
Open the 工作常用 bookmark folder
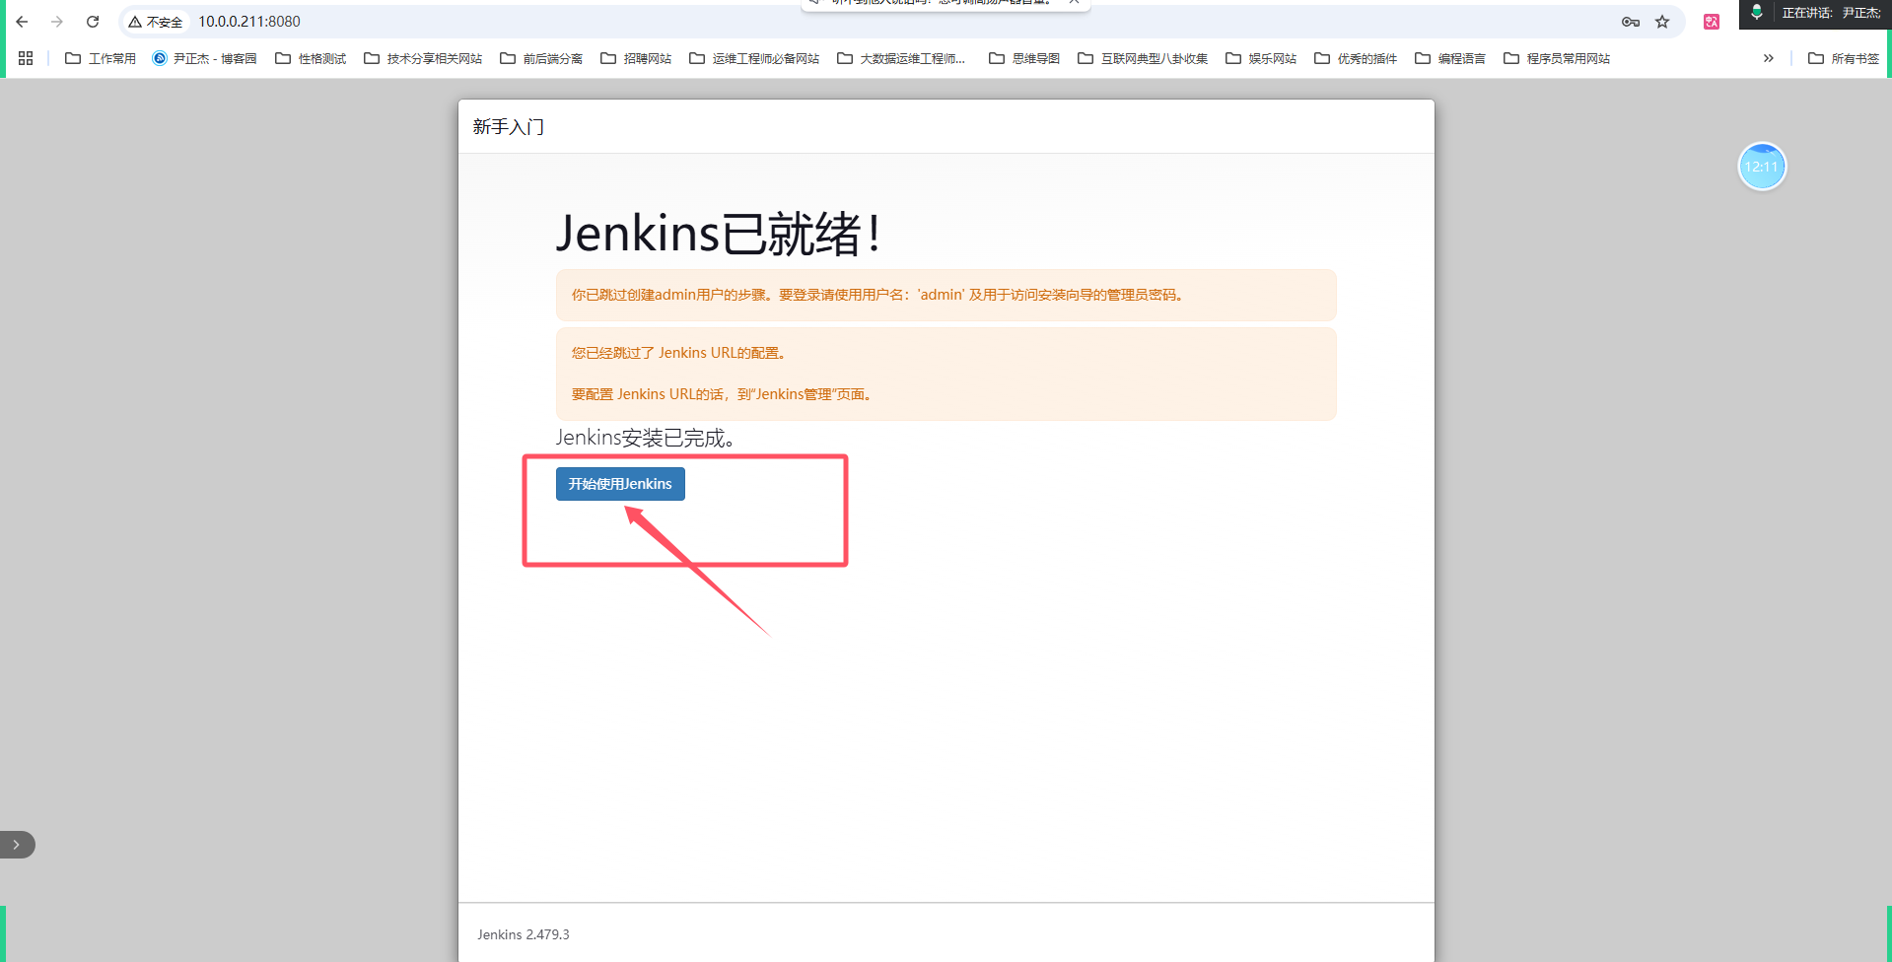tap(101, 58)
